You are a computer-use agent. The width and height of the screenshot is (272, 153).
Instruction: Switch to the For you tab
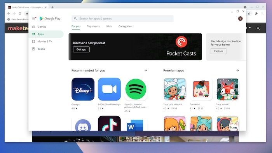pyautogui.click(x=76, y=26)
